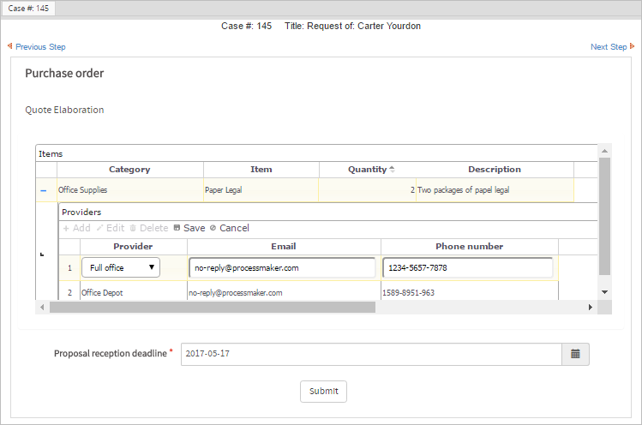Click the grid's vertical scrollbar down arrow

(x=604, y=292)
